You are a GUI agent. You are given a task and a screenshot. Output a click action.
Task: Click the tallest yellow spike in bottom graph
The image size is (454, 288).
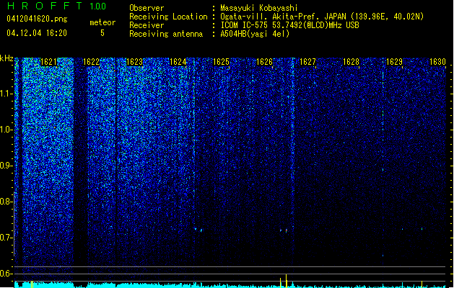(x=286, y=281)
